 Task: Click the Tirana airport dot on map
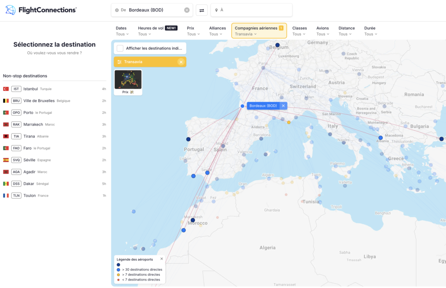point(381,138)
